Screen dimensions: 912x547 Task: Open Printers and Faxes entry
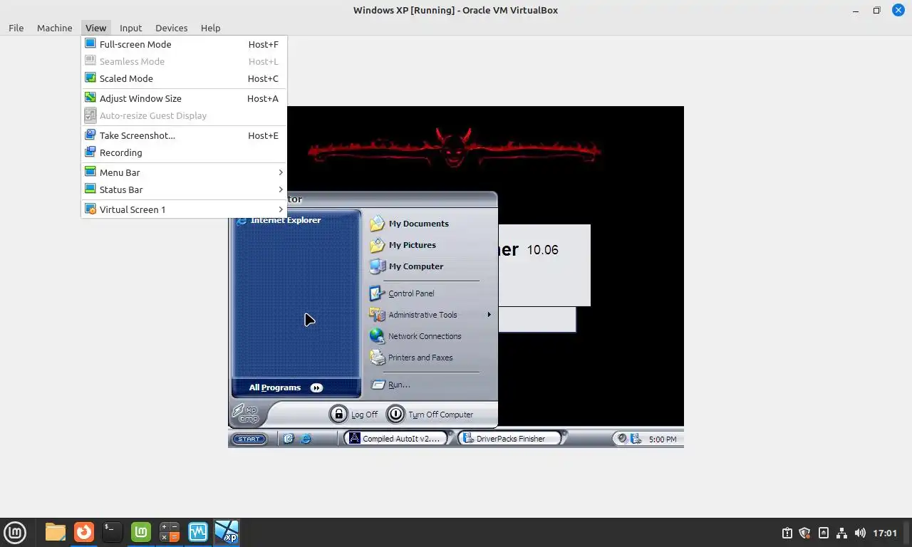click(x=411, y=358)
